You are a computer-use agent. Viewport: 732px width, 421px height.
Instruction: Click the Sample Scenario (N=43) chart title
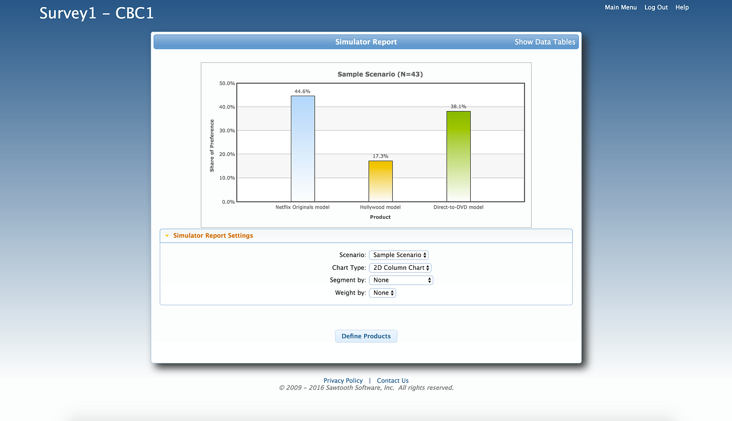(380, 74)
